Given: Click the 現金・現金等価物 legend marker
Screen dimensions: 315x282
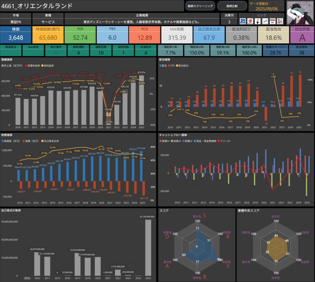Looking at the screenshot, I should 195,141.
